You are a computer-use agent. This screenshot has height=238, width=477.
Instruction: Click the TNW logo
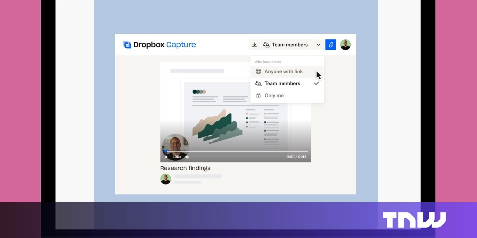click(414, 220)
